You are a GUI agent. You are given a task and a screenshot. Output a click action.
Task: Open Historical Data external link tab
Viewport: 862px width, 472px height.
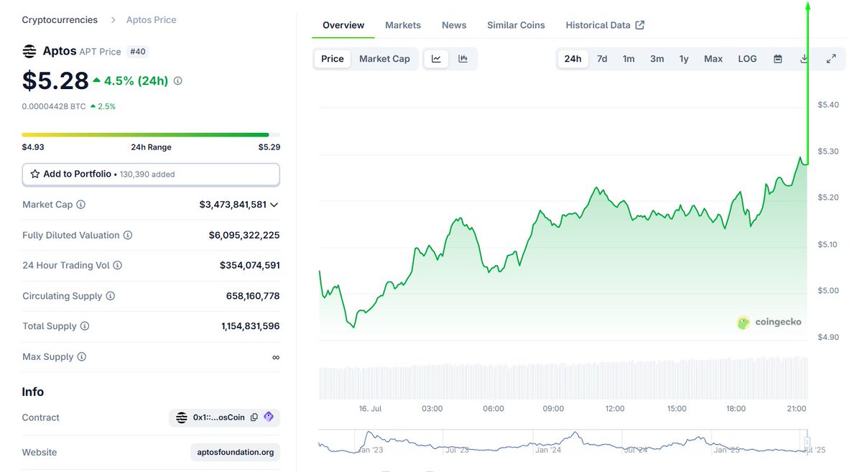[605, 25]
